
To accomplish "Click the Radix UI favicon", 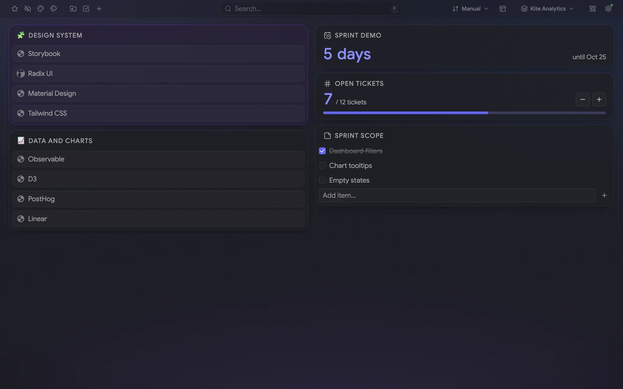I will [21, 73].
